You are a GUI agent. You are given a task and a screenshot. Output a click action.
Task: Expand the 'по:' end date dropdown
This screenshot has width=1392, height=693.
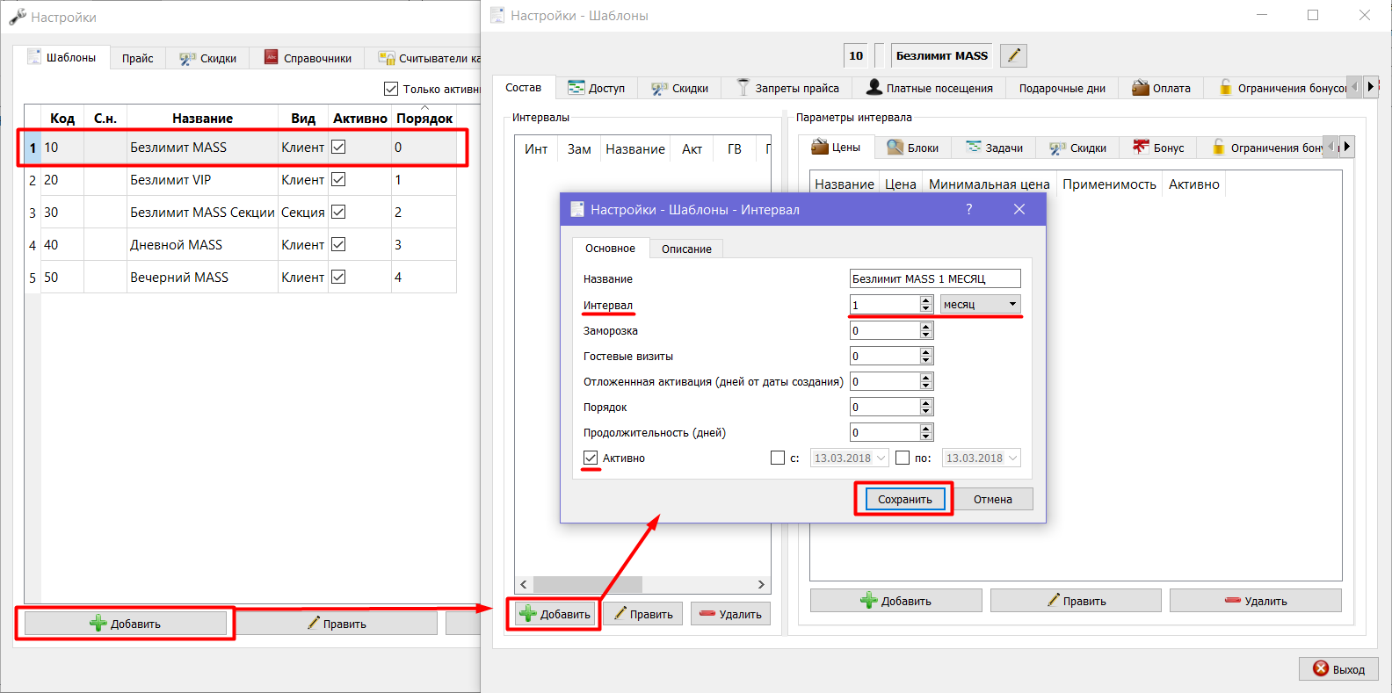click(x=1012, y=458)
